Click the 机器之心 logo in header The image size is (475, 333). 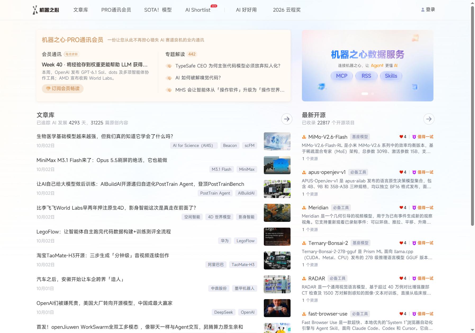coord(46,10)
